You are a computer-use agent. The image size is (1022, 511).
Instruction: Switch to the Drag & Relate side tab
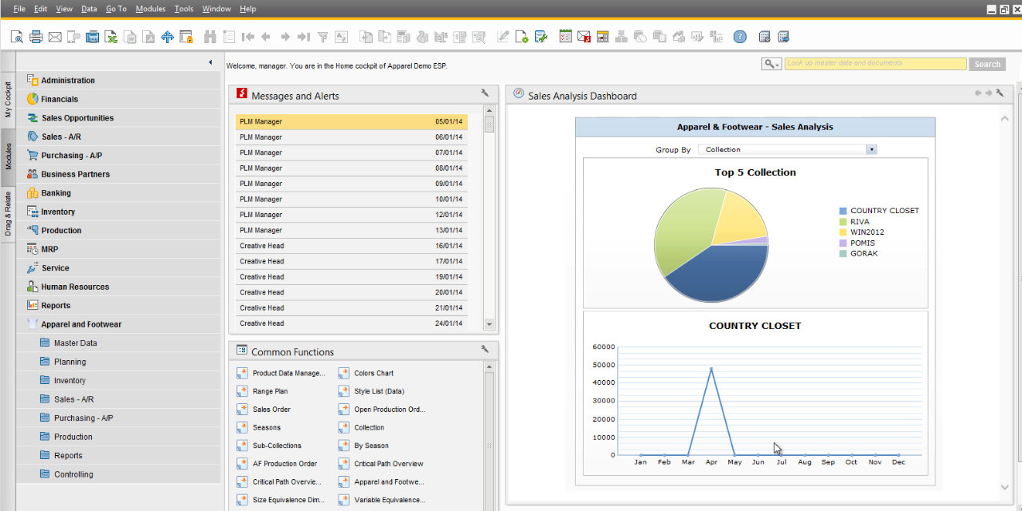pyautogui.click(x=8, y=213)
